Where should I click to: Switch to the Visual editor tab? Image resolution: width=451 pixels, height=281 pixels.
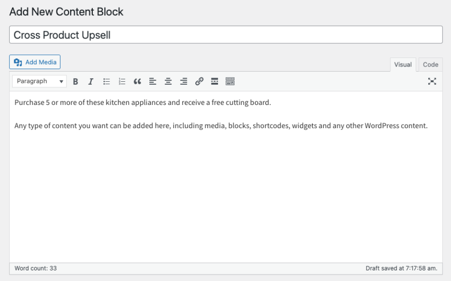[403, 65]
